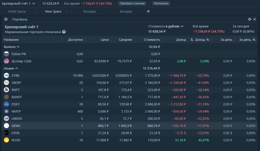Click the −55,76% VTBR loss percentage
The height and width of the screenshot is (151, 260).
click(203, 75)
